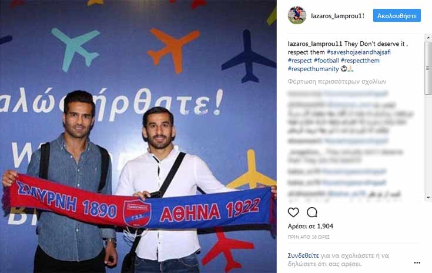Click the post photo with the scarf
This screenshot has height=273, width=432.
point(138,136)
